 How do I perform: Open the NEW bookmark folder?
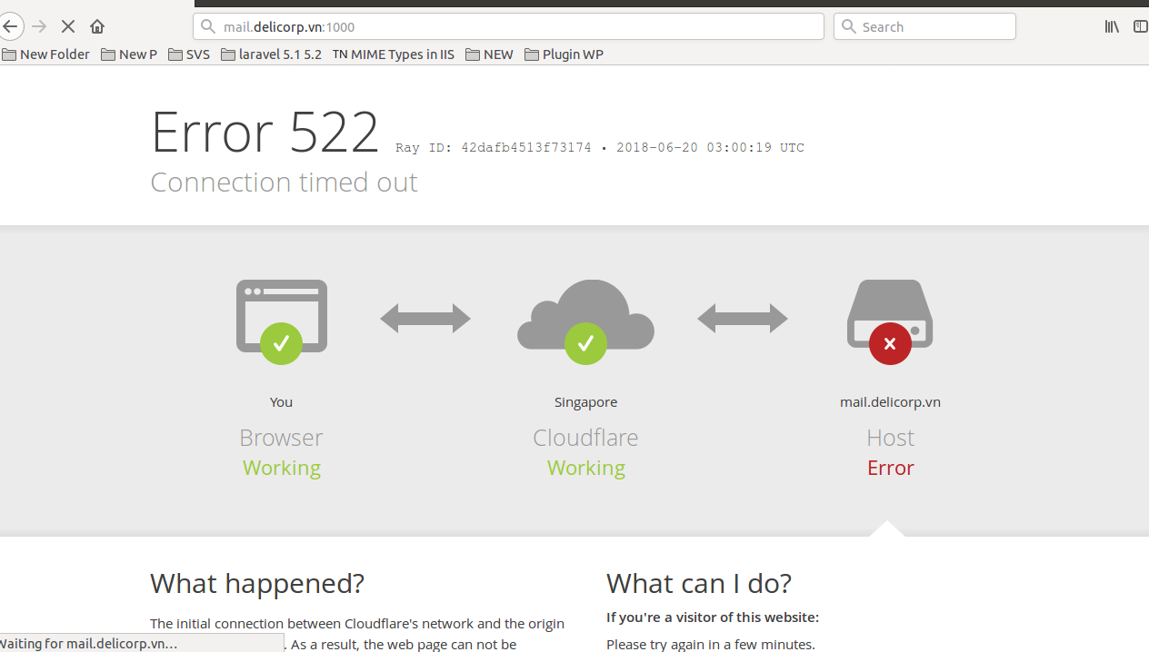[489, 54]
